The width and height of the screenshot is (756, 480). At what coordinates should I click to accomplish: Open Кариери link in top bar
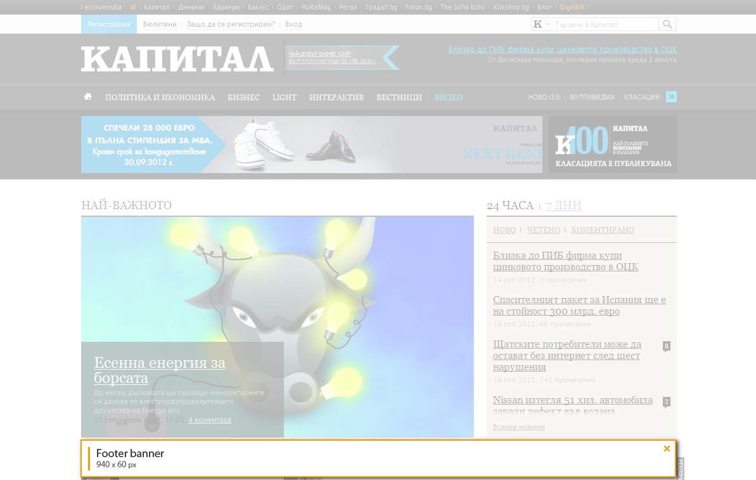coord(226,7)
